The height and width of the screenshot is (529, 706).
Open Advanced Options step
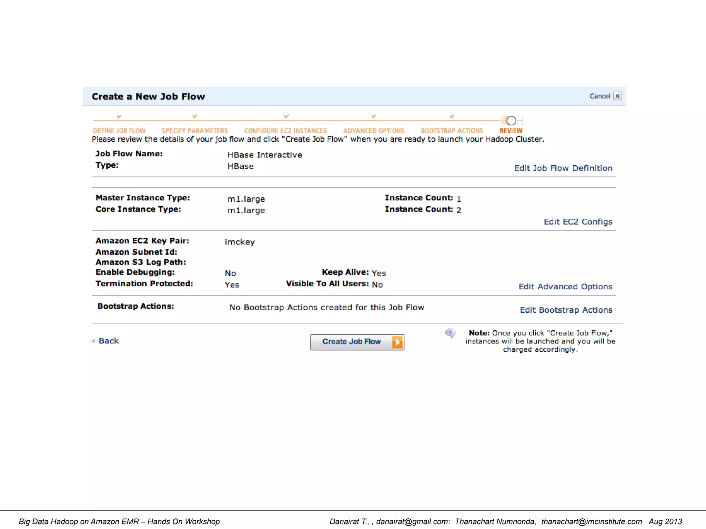pyautogui.click(x=373, y=131)
